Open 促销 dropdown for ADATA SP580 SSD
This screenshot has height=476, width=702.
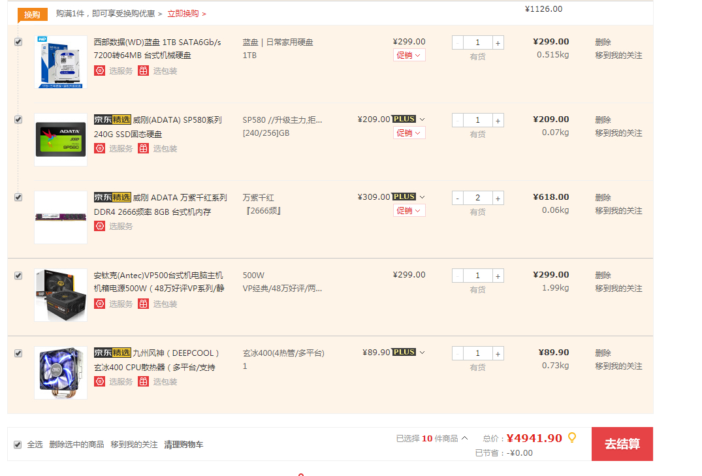pyautogui.click(x=409, y=133)
